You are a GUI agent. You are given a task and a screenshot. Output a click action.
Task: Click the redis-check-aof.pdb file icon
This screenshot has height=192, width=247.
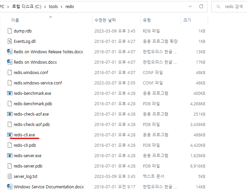10,124
